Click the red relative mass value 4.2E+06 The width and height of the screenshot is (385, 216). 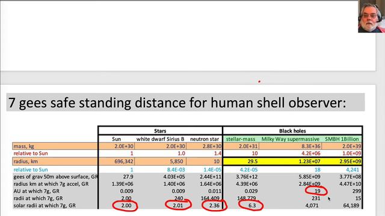pyautogui.click(x=311, y=154)
